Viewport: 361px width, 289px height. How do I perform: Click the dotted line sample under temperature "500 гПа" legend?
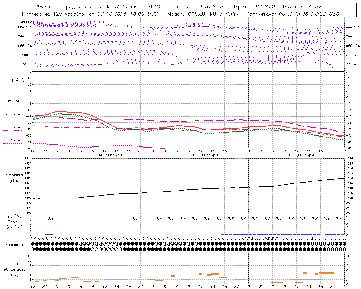coord(13,144)
